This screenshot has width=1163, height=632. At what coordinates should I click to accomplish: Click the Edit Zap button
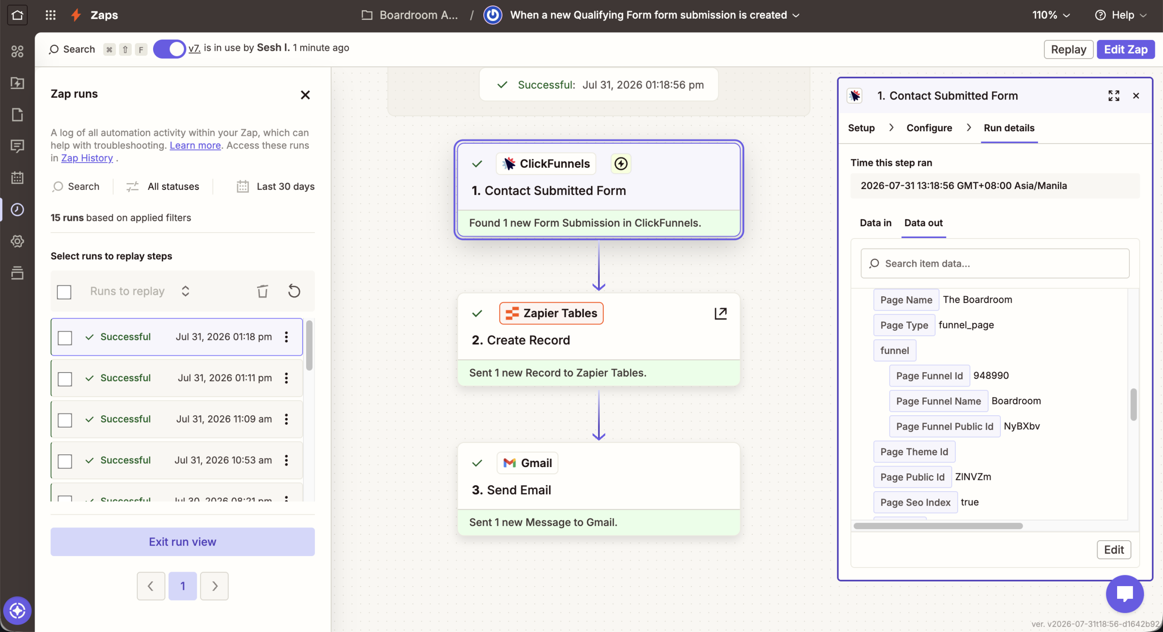[x=1126, y=49]
